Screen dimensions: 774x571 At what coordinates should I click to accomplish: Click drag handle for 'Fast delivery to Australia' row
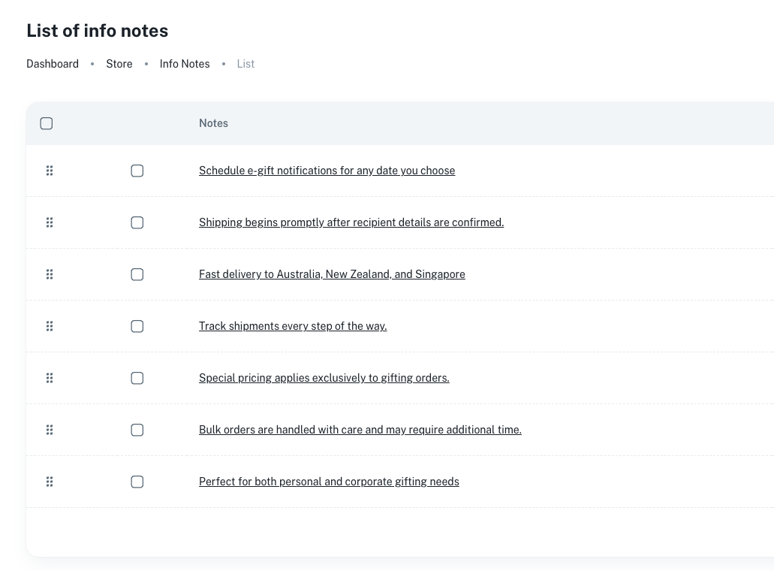click(x=50, y=274)
